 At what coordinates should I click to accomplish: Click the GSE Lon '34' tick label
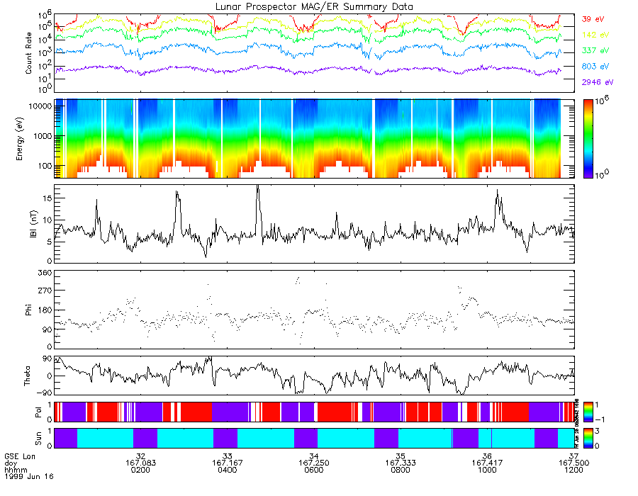coord(314,456)
